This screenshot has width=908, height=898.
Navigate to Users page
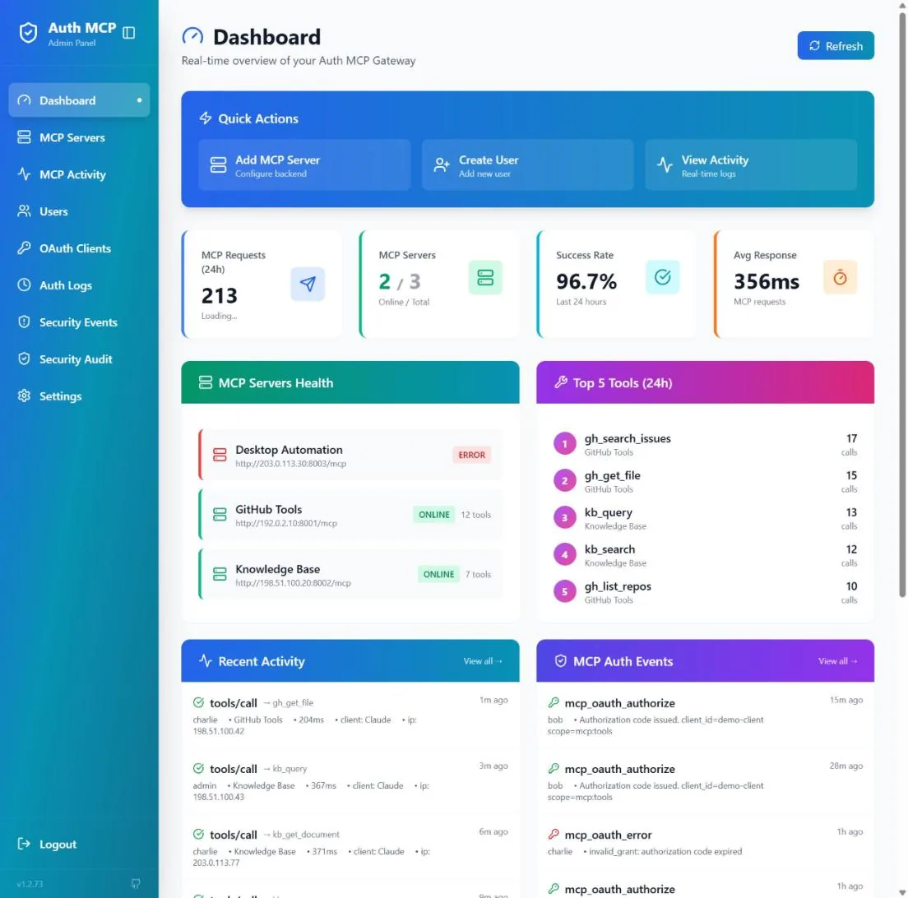pyautogui.click(x=79, y=211)
